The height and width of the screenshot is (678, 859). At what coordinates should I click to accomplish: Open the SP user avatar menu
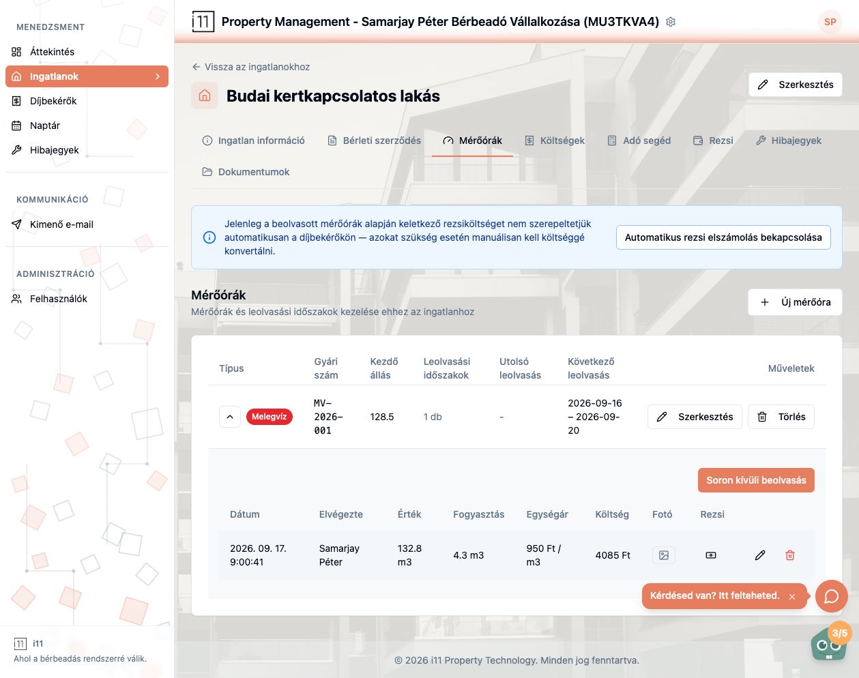[x=830, y=22]
